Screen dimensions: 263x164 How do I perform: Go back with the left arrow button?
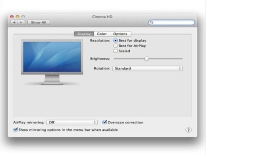[14, 22]
